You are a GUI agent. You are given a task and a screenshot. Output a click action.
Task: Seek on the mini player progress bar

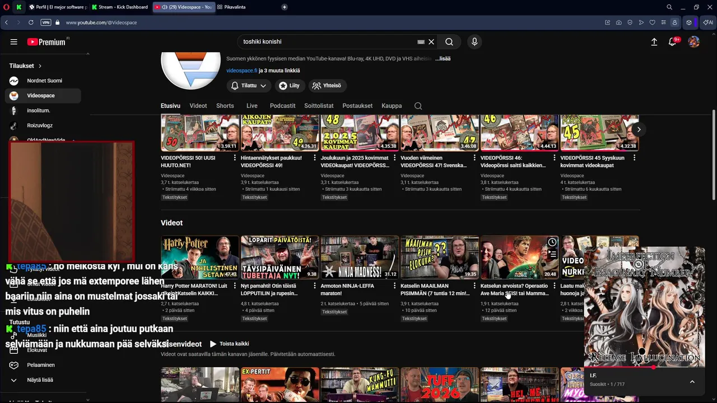click(644, 367)
